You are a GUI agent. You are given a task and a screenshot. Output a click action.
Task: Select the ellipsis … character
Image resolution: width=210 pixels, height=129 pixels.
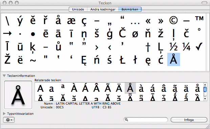[135, 23]
